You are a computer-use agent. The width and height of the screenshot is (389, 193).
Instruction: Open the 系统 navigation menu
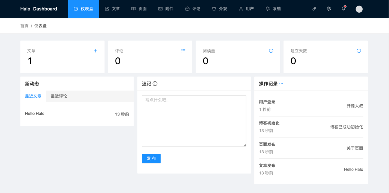pyautogui.click(x=273, y=9)
